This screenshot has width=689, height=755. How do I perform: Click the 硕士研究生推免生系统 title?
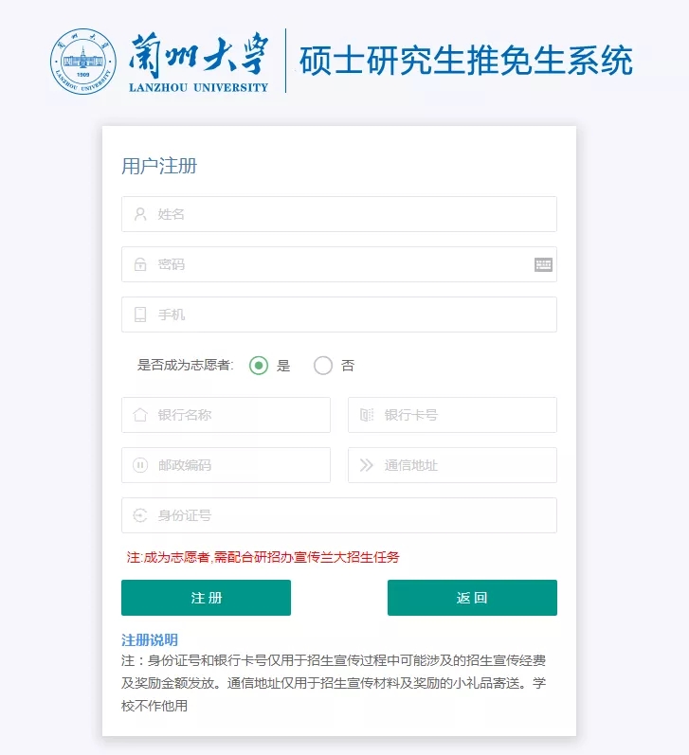[x=465, y=61]
